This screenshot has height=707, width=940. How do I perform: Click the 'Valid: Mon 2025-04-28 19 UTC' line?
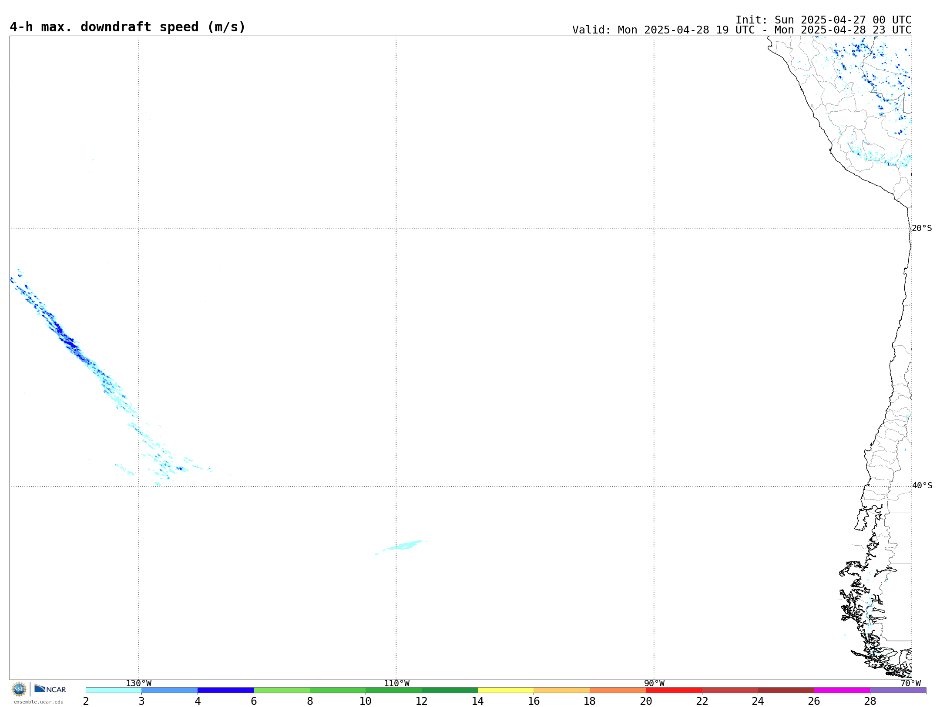[x=742, y=30]
